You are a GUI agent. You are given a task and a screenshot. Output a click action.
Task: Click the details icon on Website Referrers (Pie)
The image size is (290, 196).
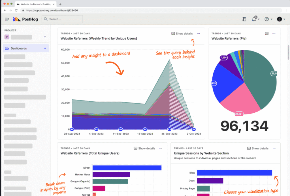pyautogui.click(x=266, y=34)
